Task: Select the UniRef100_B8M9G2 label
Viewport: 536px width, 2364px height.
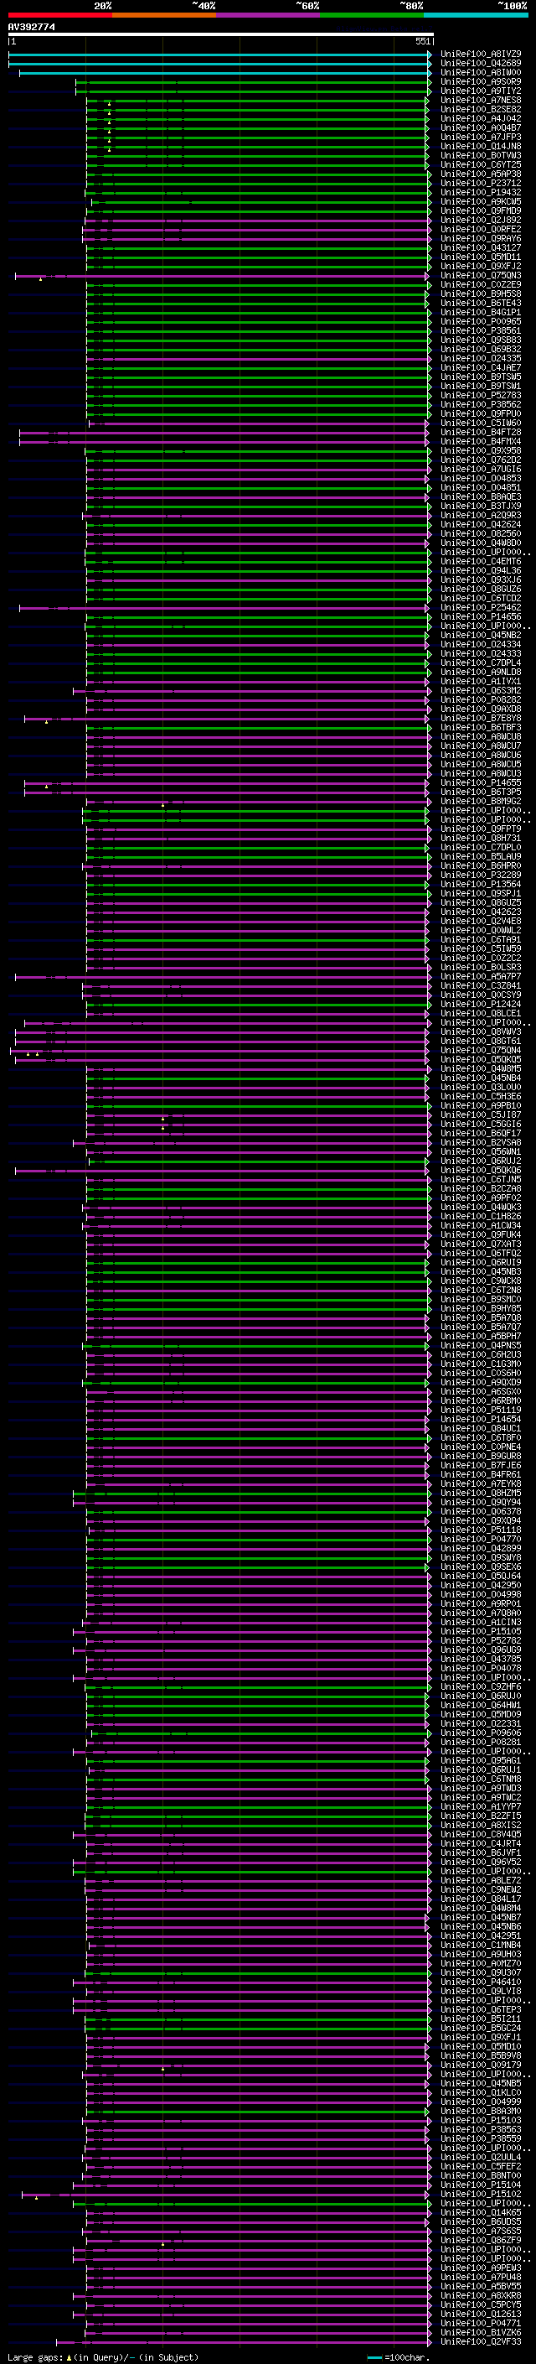Action: pyautogui.click(x=481, y=801)
